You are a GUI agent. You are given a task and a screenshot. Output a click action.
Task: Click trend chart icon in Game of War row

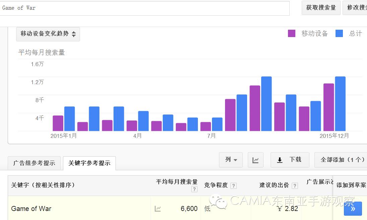pos(158,209)
